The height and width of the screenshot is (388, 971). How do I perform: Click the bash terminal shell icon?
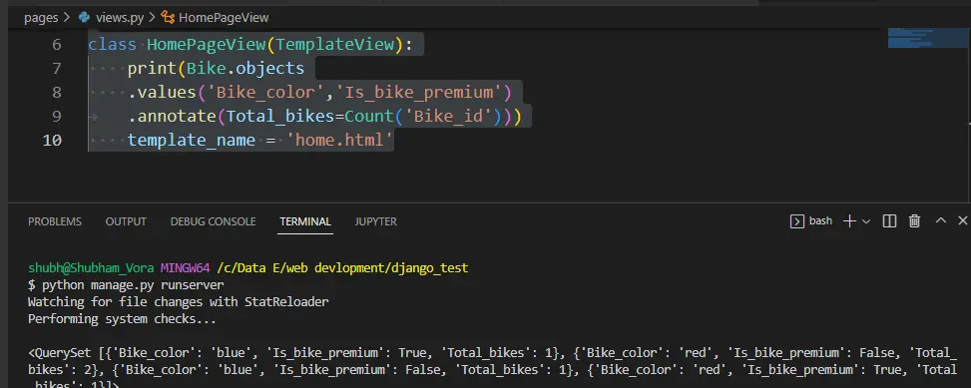tap(797, 220)
